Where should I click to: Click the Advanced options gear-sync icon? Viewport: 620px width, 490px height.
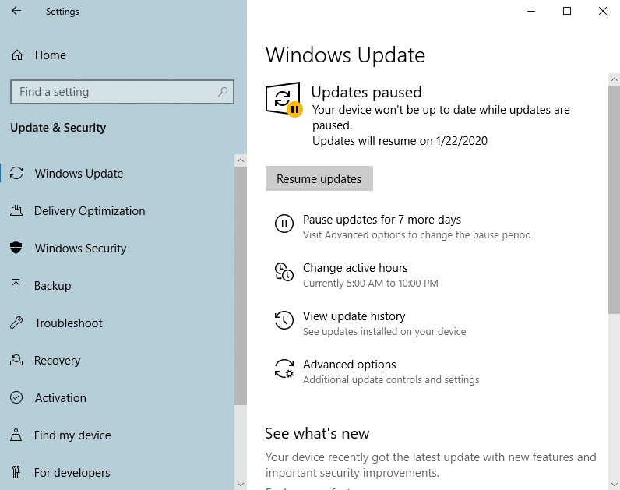tap(284, 368)
